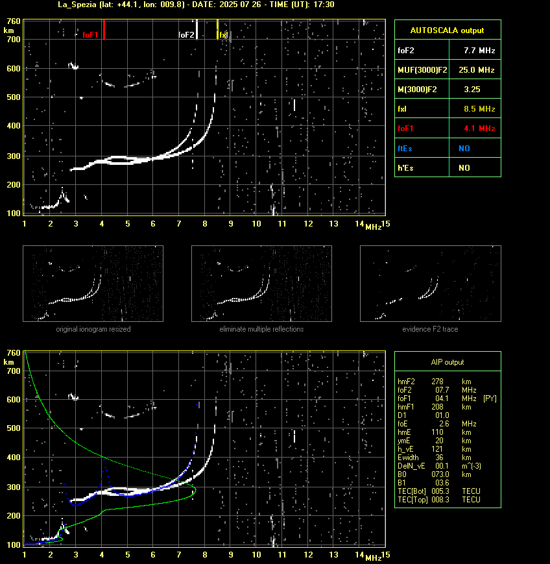The width and height of the screenshot is (550, 564).
Task: Click the MUF(3000)F2 label cell
Action: pyautogui.click(x=422, y=70)
